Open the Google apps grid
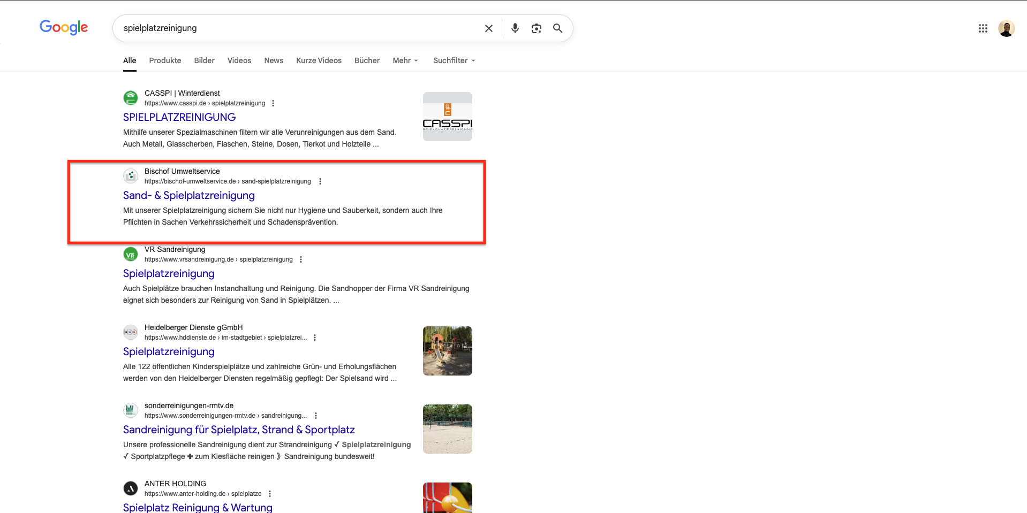Screen dimensions: 1027x513 [x=983, y=28]
